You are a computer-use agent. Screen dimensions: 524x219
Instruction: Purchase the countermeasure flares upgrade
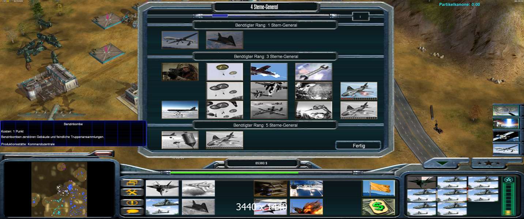tap(306, 188)
